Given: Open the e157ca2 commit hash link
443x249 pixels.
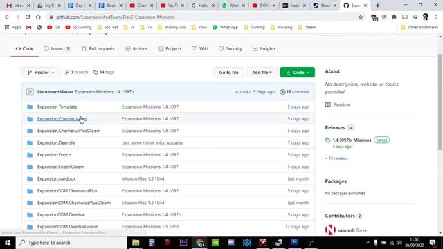Looking at the screenshot, I should coord(243,92).
